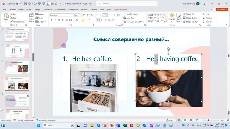Click the Save icon in title bar
This screenshot has height=129, width=230.
26,4
